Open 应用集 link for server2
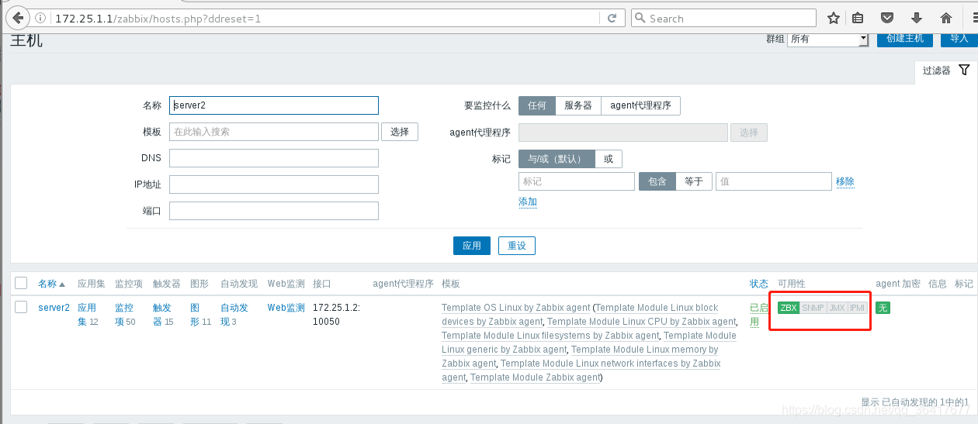Viewport: 978px width, 424px height. (x=87, y=315)
